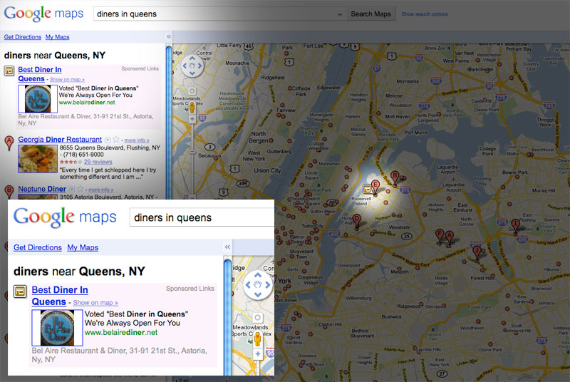Open the Georgia Diner food photo thumbnail
Viewport: 570px width, 382px height.
[x=38, y=159]
